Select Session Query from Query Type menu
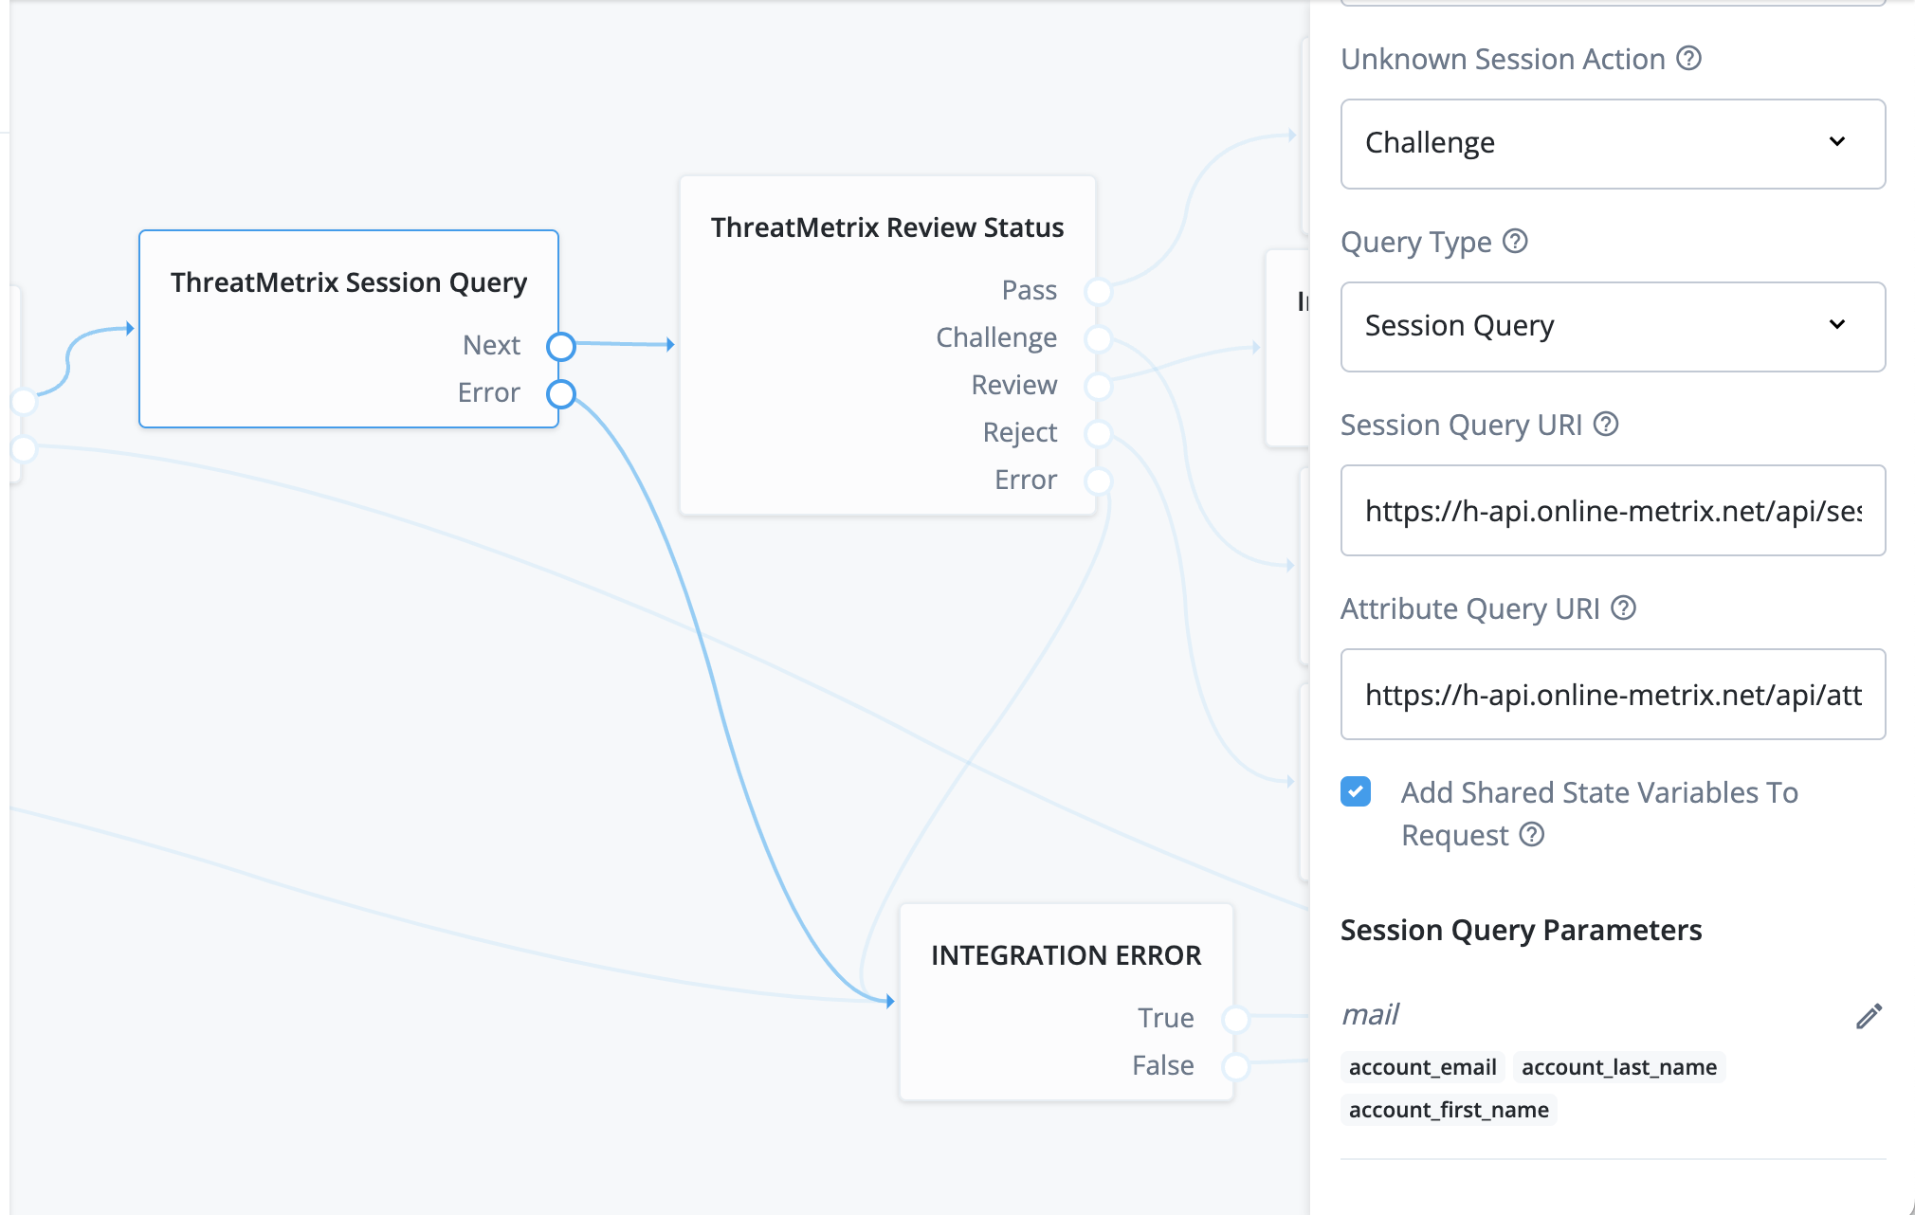The image size is (1915, 1215). tap(1605, 326)
